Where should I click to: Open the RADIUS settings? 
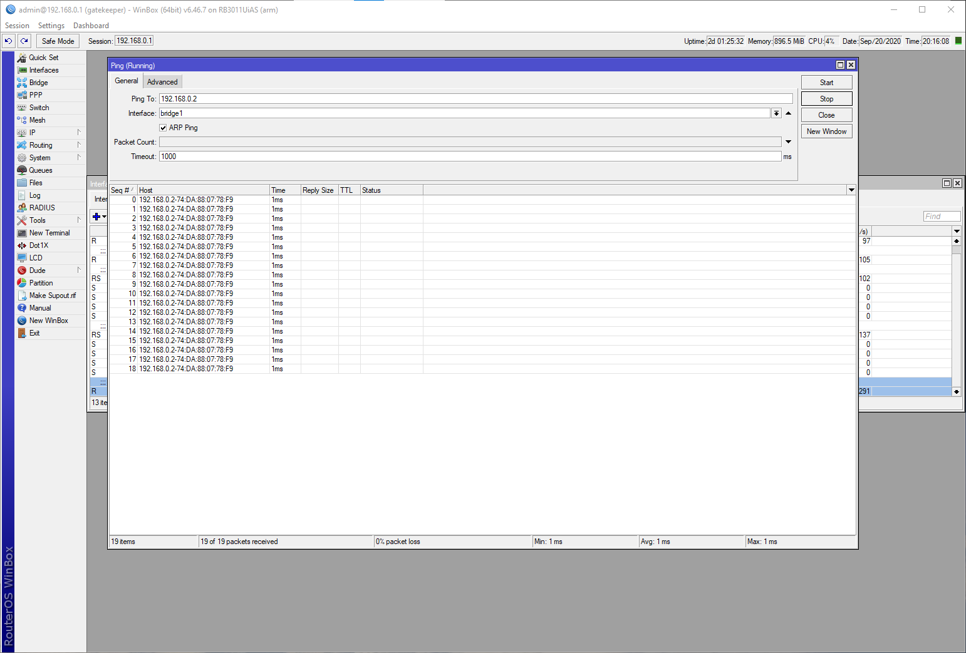click(x=43, y=207)
